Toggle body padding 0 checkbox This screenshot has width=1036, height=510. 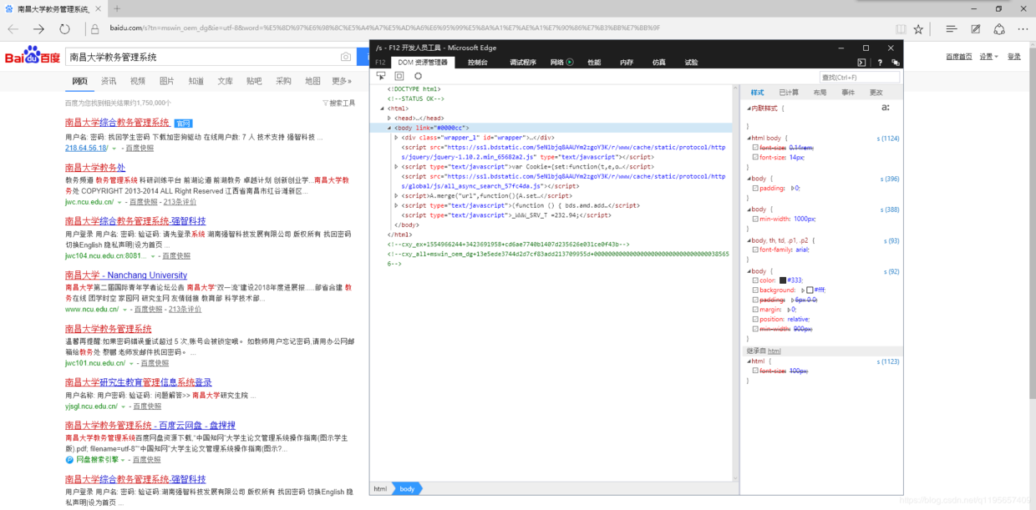755,189
